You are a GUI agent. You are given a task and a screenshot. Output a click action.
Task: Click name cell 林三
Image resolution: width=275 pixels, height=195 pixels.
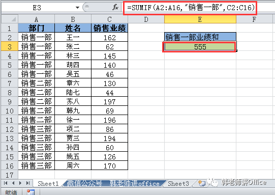point(73,55)
